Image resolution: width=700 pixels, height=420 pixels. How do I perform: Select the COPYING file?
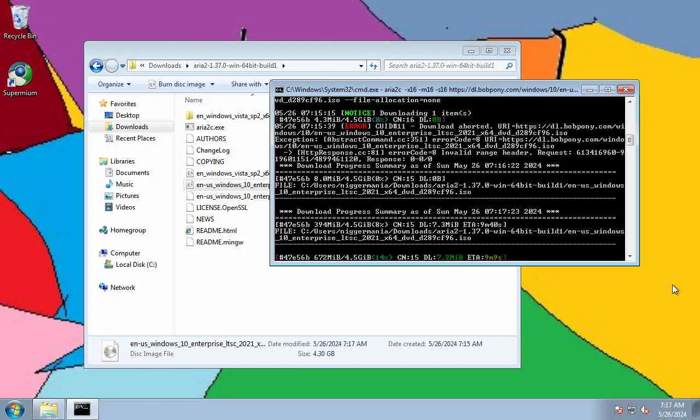coord(206,162)
